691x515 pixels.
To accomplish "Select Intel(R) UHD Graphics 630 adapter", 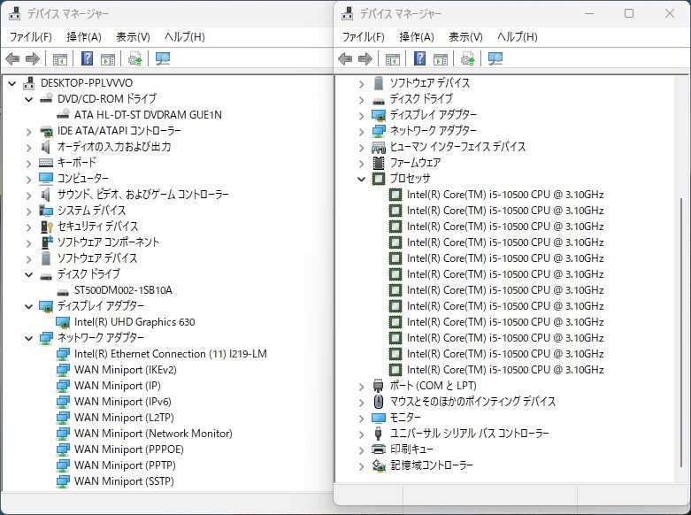I will (134, 322).
